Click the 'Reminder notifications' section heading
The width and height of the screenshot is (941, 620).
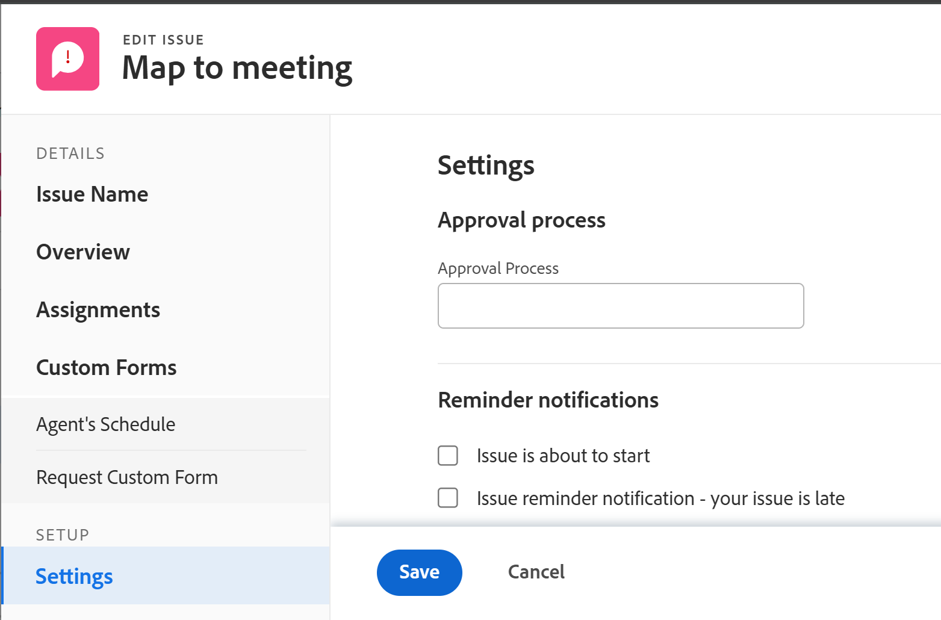point(548,400)
